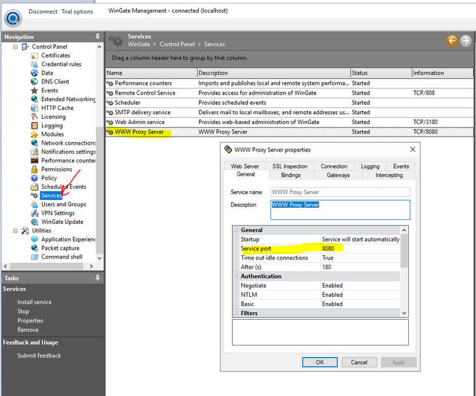Click Install service task
The width and height of the screenshot is (476, 396).
[34, 302]
